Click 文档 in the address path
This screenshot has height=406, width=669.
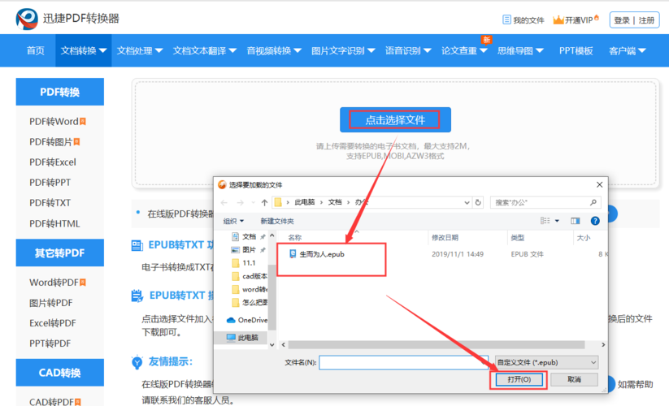pos(335,202)
